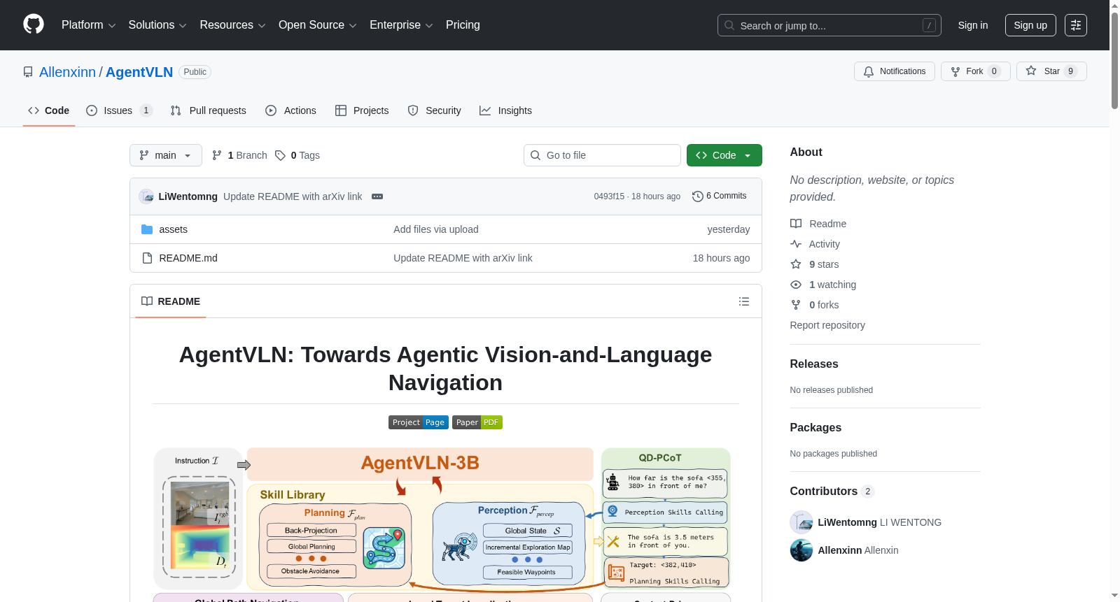View the 1 Branch link
1120x602 pixels.
pos(239,155)
